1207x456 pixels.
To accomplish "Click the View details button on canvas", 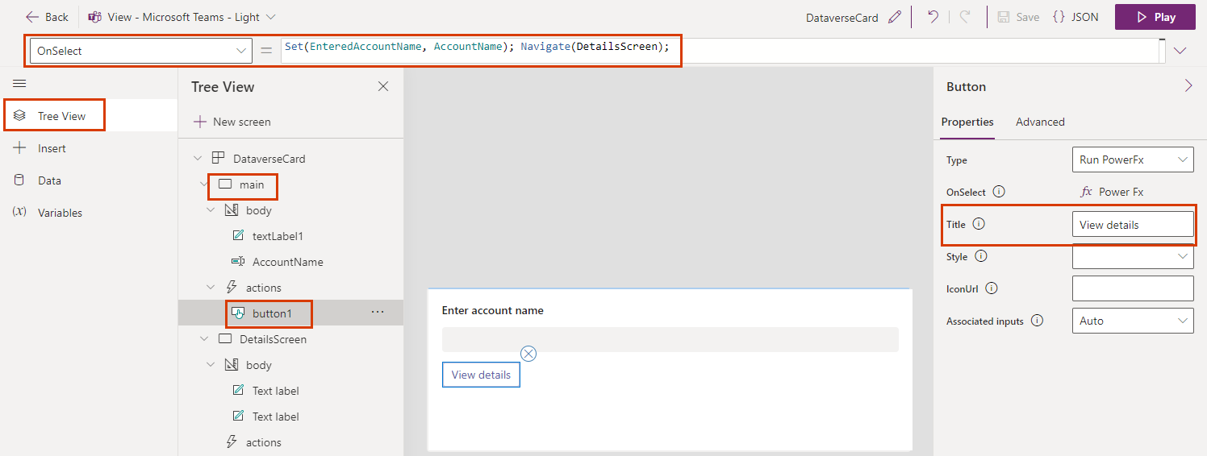I will pyautogui.click(x=481, y=375).
